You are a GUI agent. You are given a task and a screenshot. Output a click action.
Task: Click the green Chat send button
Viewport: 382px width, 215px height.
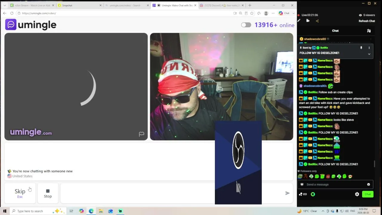tap(368, 194)
